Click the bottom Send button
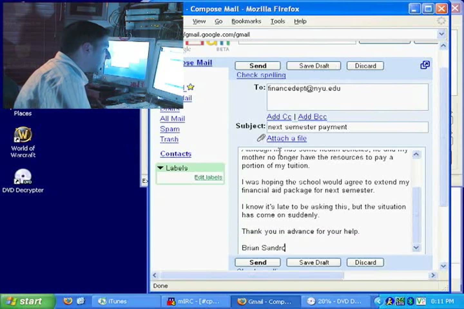The image size is (464, 309). 258,262
